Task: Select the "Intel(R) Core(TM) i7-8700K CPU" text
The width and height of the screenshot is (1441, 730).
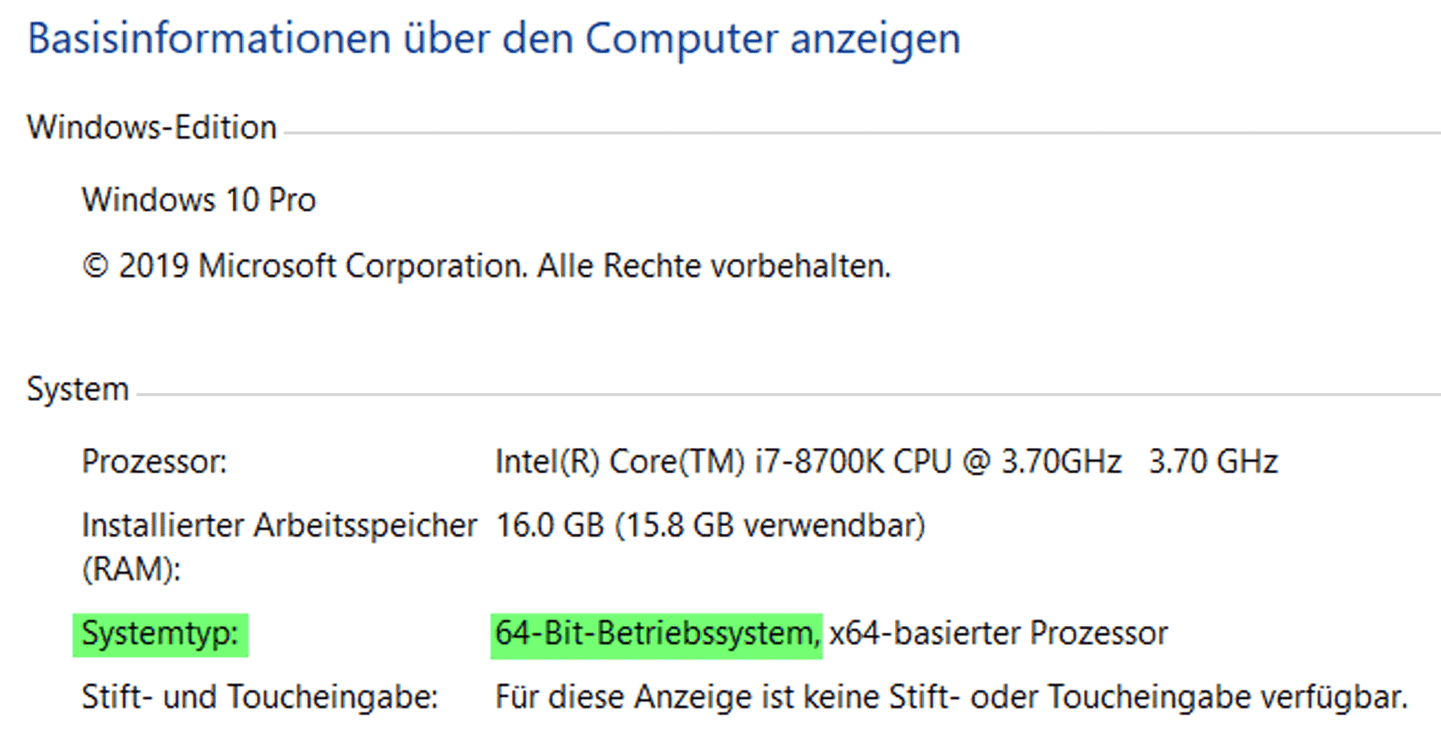Action: point(723,462)
